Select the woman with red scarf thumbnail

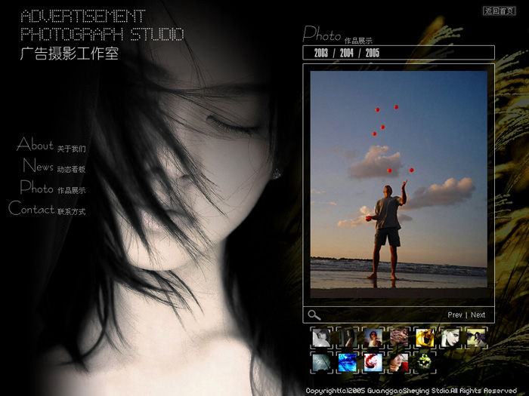399,363
